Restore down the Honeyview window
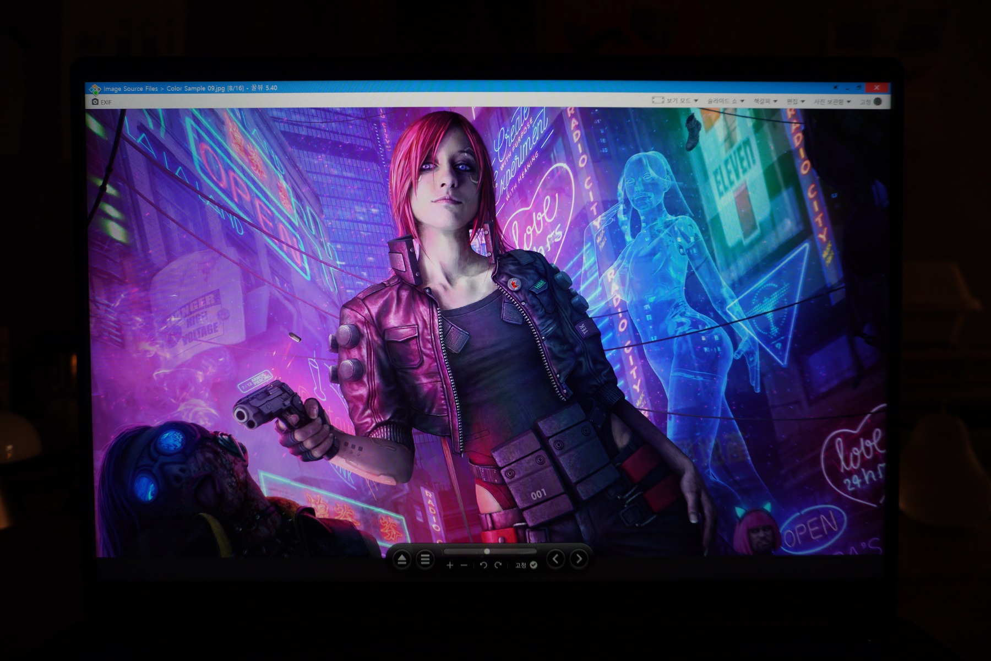 pyautogui.click(x=859, y=88)
